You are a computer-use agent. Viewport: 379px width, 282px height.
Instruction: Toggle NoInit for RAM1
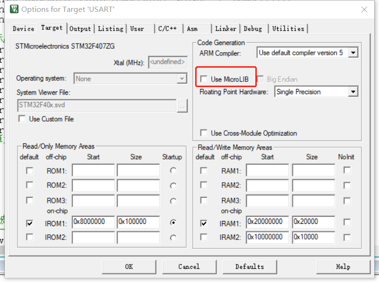(347, 170)
